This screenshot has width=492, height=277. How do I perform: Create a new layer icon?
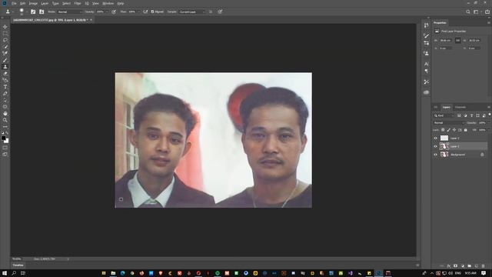pyautogui.click(x=477, y=266)
